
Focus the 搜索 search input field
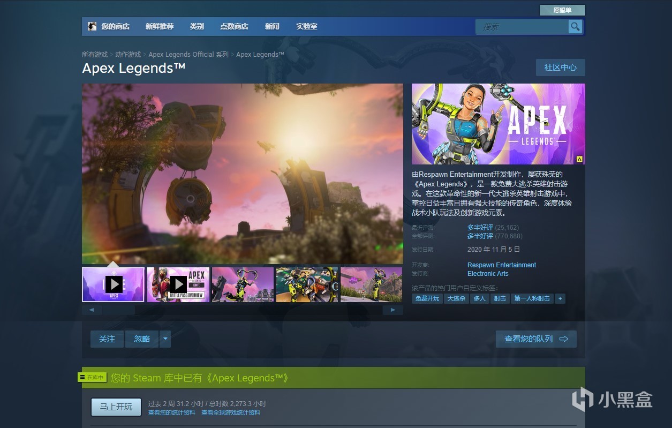522,26
